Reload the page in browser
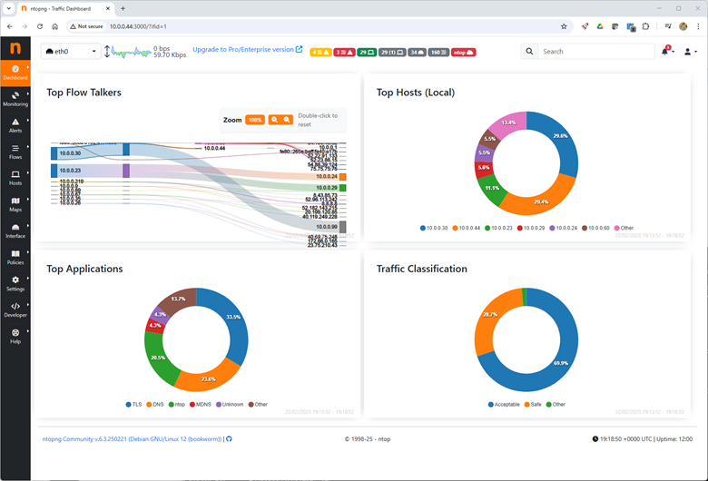The width and height of the screenshot is (708, 481). point(40,26)
